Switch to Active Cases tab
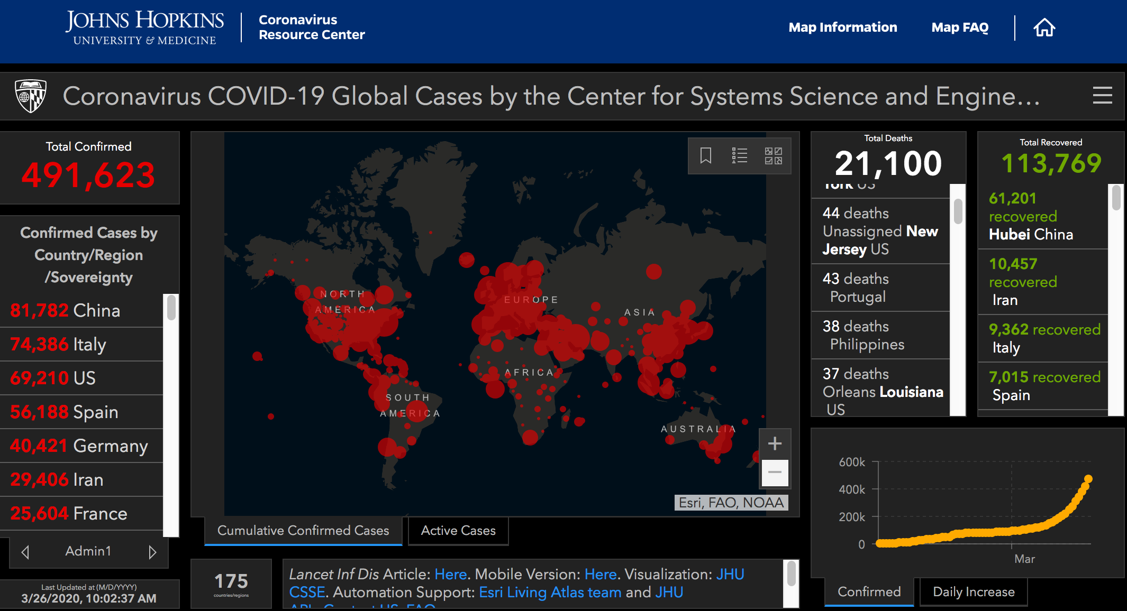Viewport: 1127px width, 611px height. coord(458,531)
